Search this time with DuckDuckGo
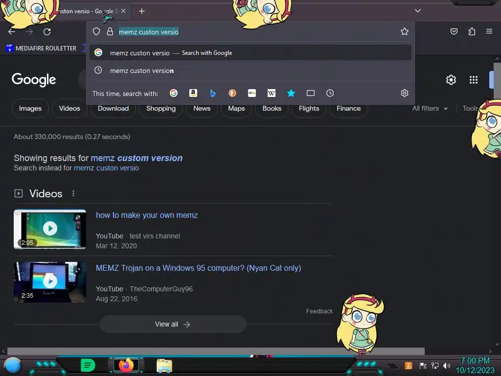Screen dimensions: 501x376 (232, 93)
